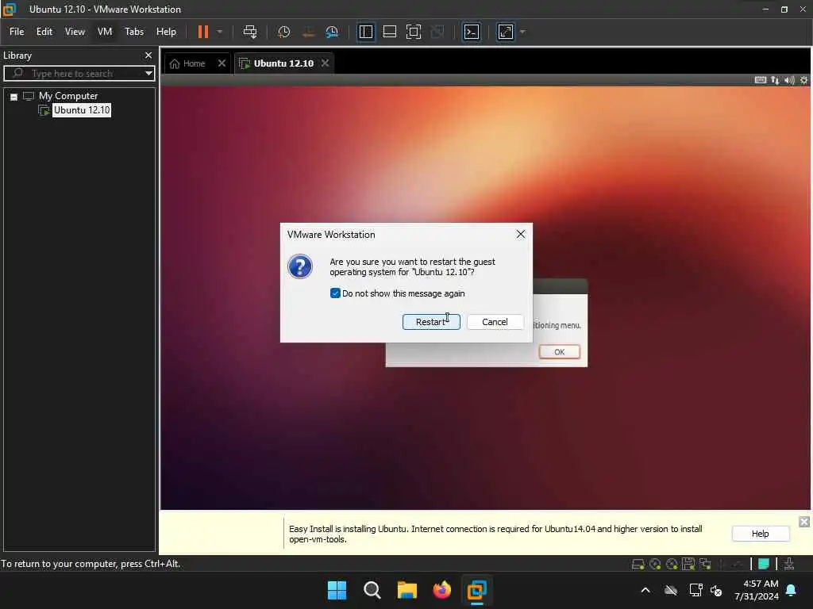This screenshot has height=609, width=813.
Task: Close the VMware Workstation dialog
Action: click(x=521, y=234)
